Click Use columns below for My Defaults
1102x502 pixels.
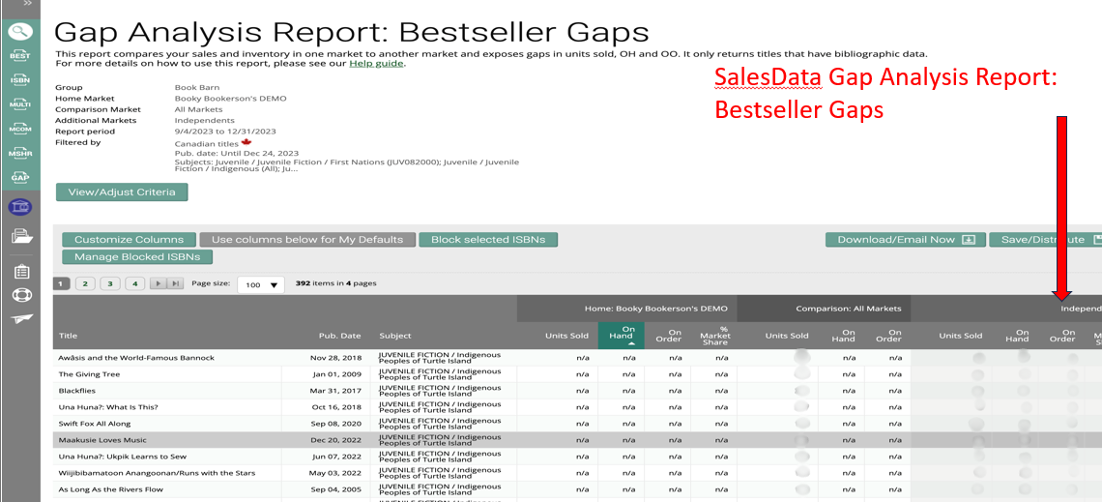coord(307,240)
